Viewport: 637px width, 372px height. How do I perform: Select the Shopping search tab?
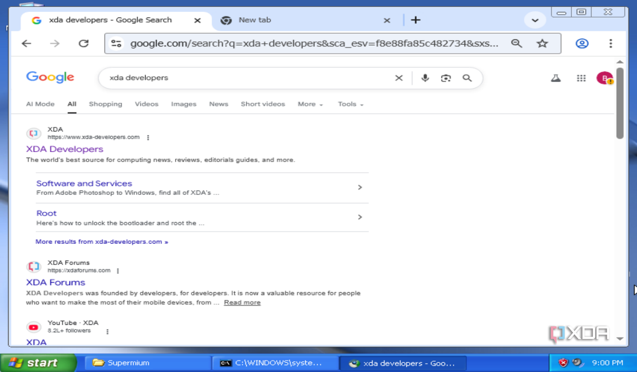point(106,104)
